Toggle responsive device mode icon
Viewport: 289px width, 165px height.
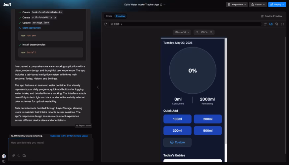(x=271, y=24)
